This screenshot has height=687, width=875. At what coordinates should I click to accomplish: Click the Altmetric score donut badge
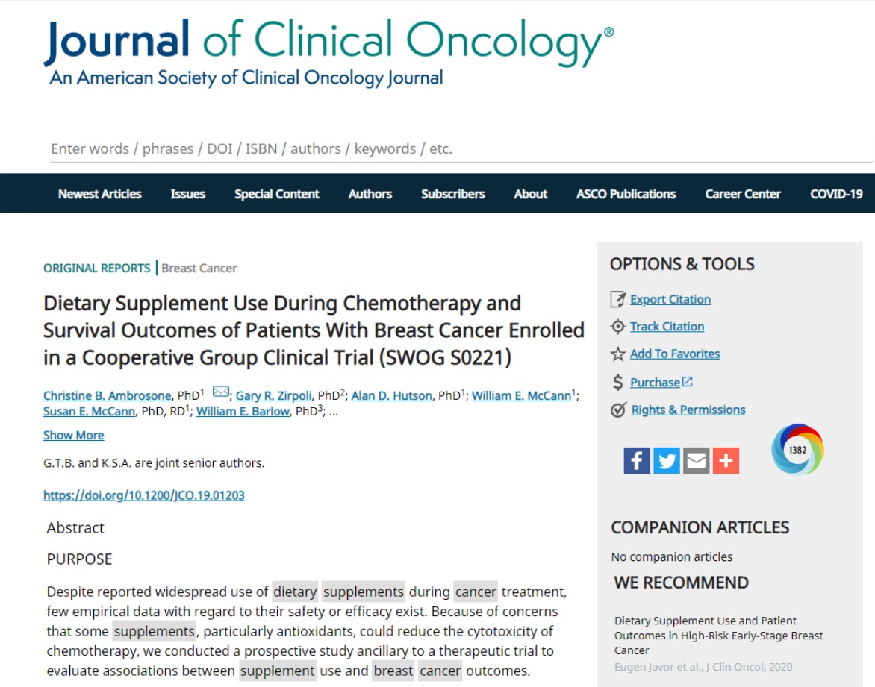tap(797, 450)
